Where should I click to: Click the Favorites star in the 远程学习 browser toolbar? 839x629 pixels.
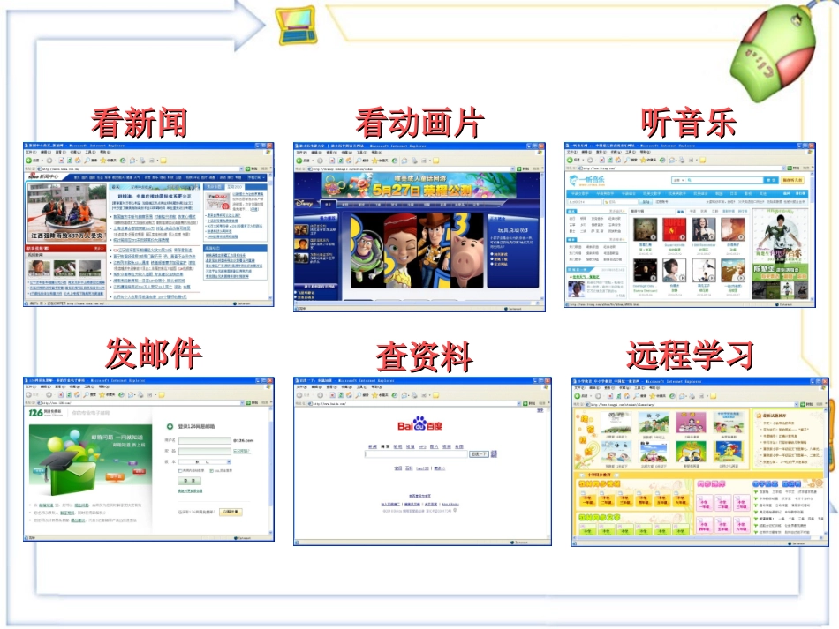653,396
